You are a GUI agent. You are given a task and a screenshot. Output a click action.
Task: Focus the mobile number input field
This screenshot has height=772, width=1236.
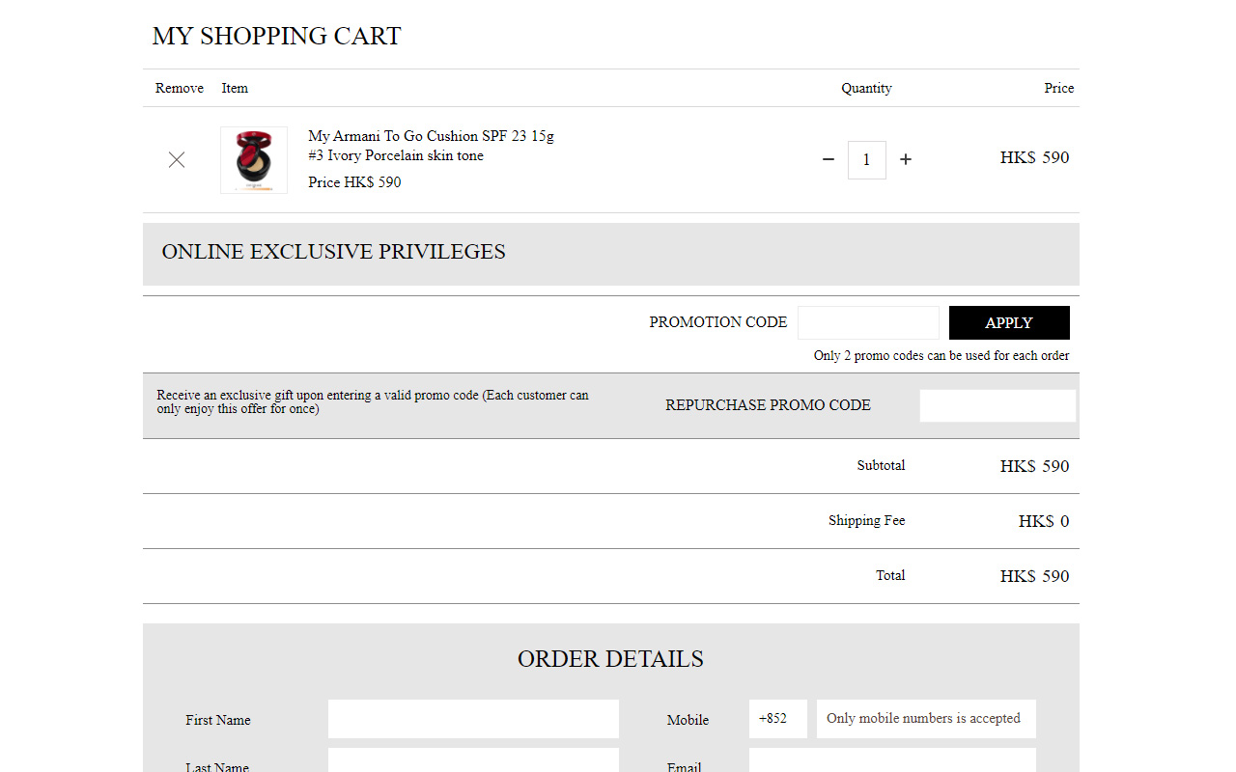(x=926, y=719)
